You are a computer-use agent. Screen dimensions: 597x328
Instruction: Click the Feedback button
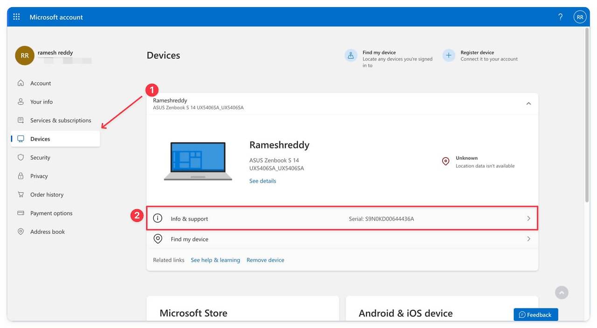[x=536, y=314]
